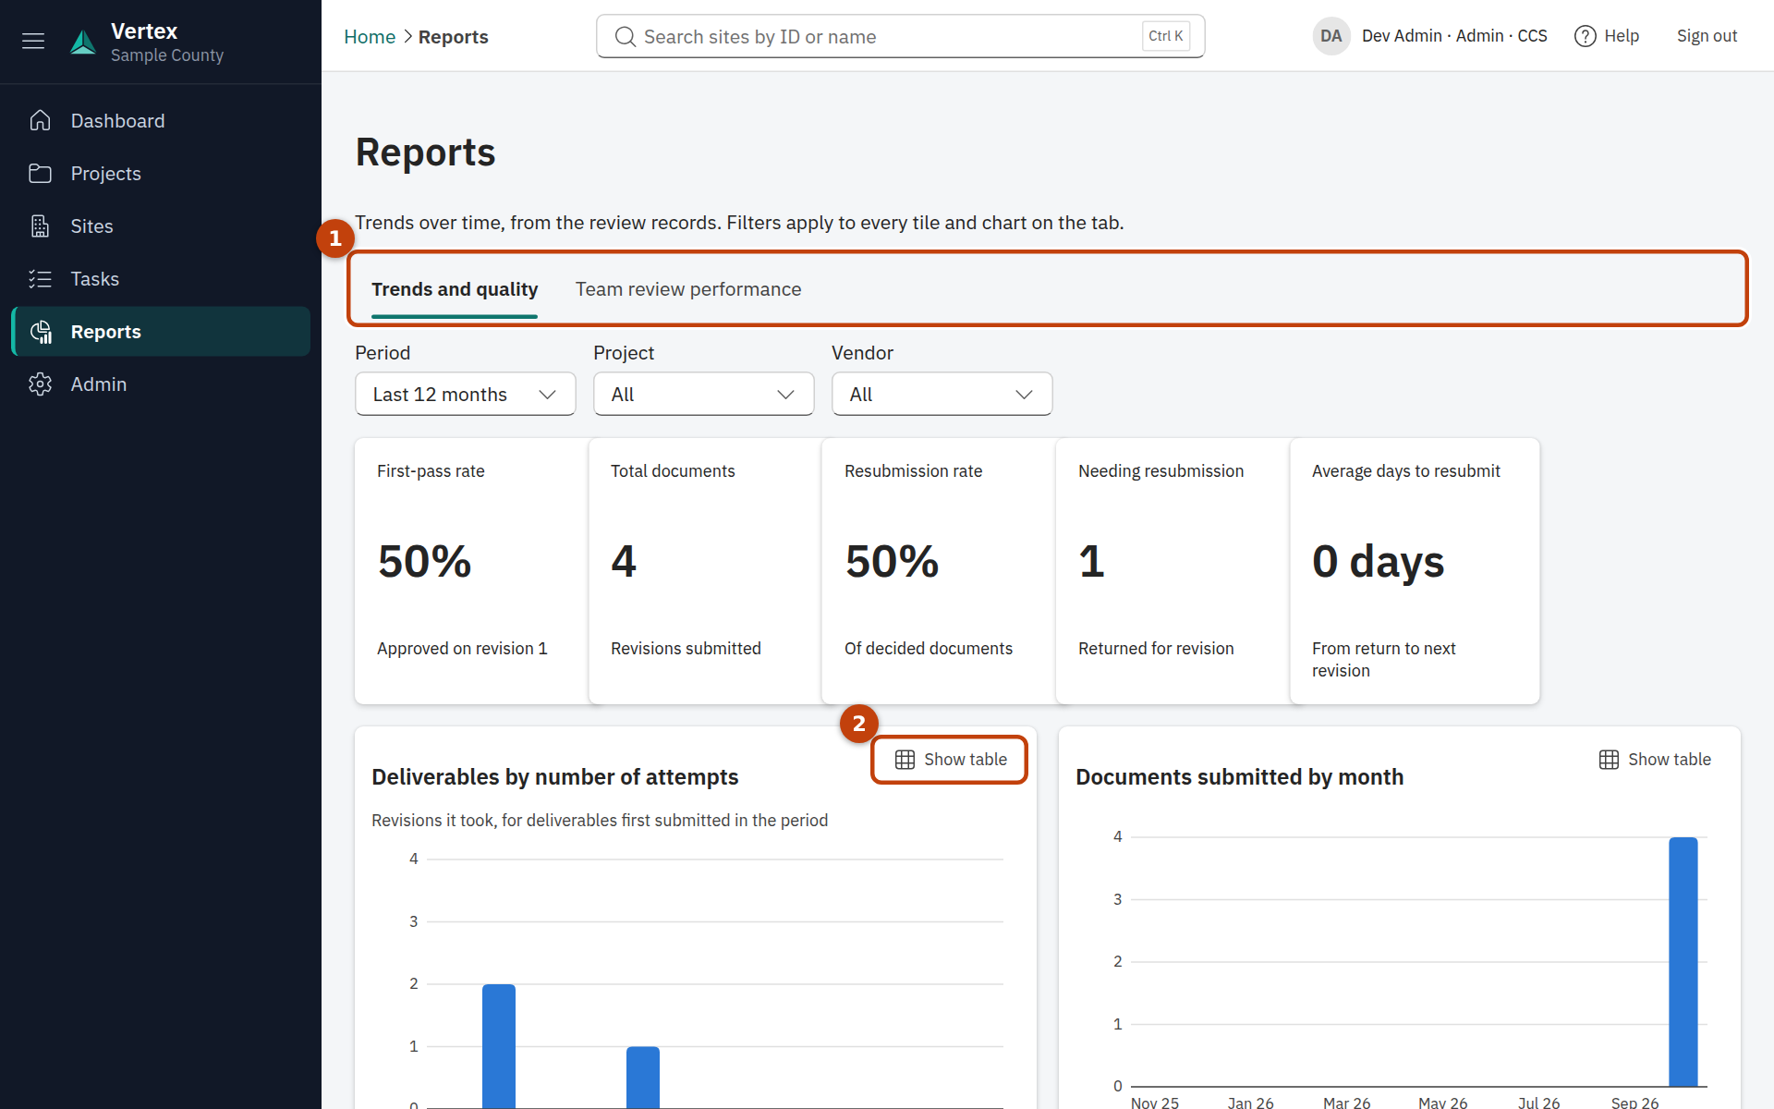Open Help link text
The width and height of the screenshot is (1774, 1109).
click(x=1622, y=36)
